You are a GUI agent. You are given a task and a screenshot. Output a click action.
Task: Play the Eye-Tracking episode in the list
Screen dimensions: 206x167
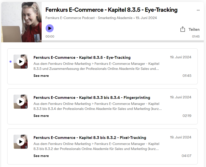(x=20, y=62)
